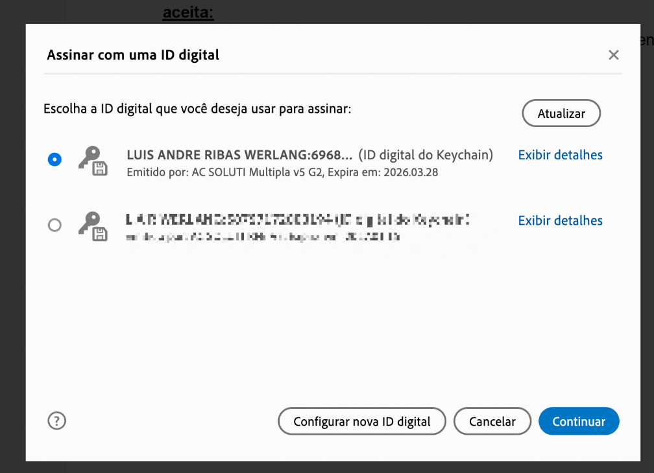Click the dialog title Assinar com uma ID digital
The height and width of the screenshot is (473, 654).
pyautogui.click(x=133, y=55)
